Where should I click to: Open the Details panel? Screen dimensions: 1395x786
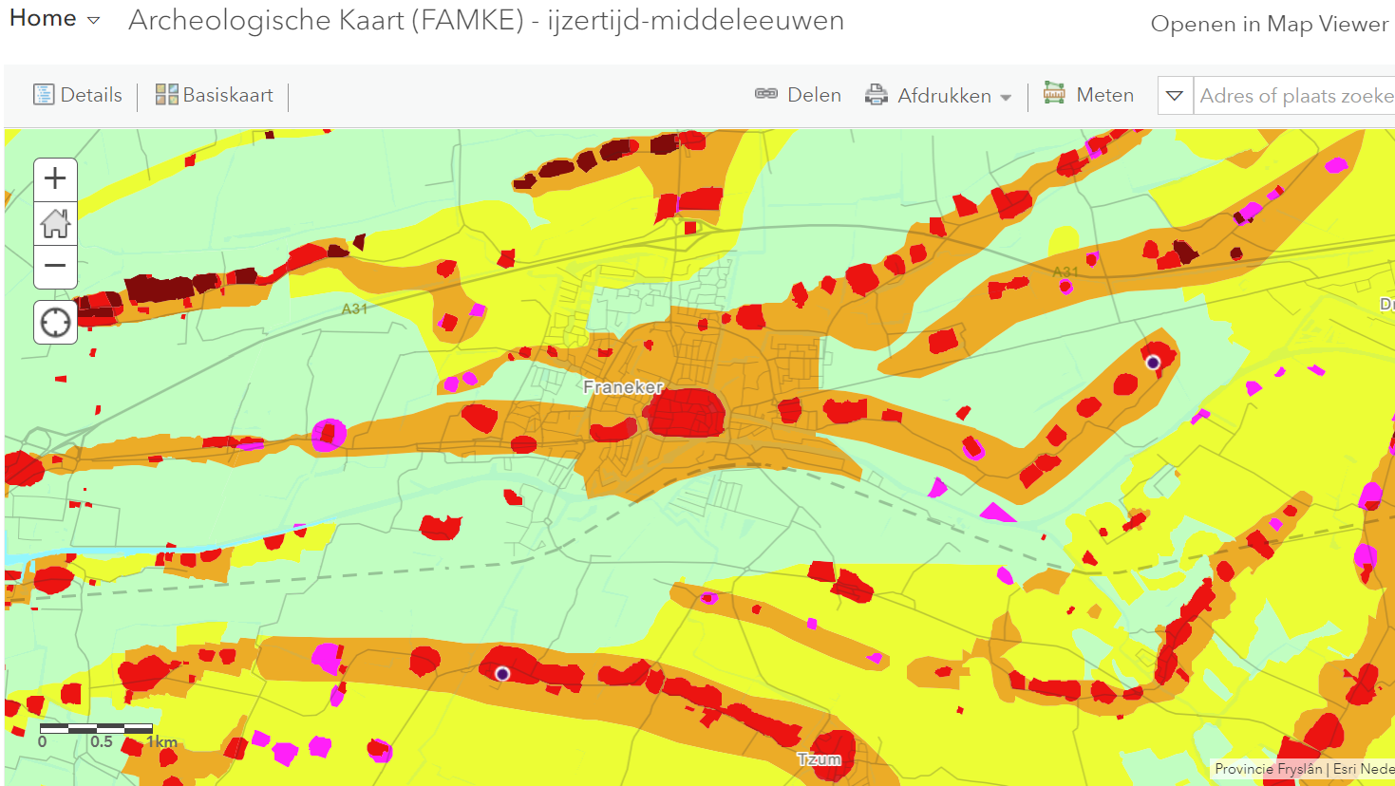click(78, 95)
